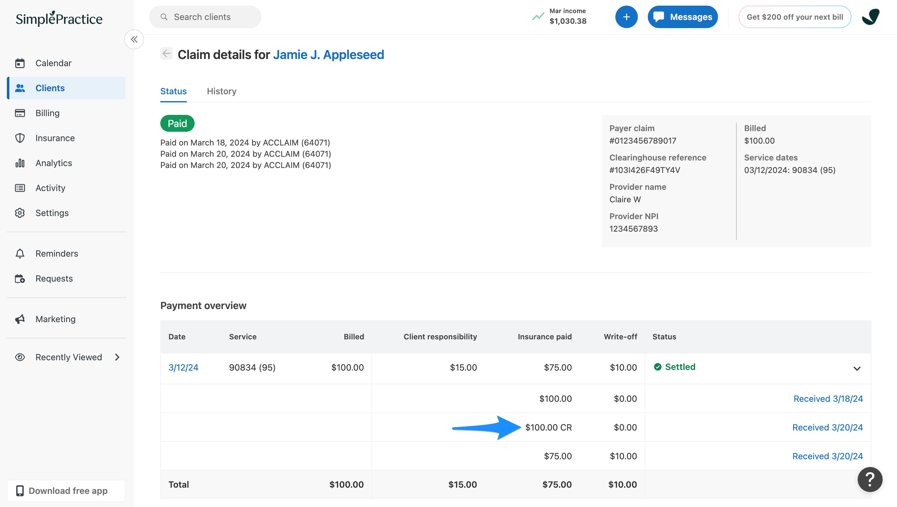The width and height of the screenshot is (897, 507).
Task: Click Download free app button
Action: click(66, 491)
